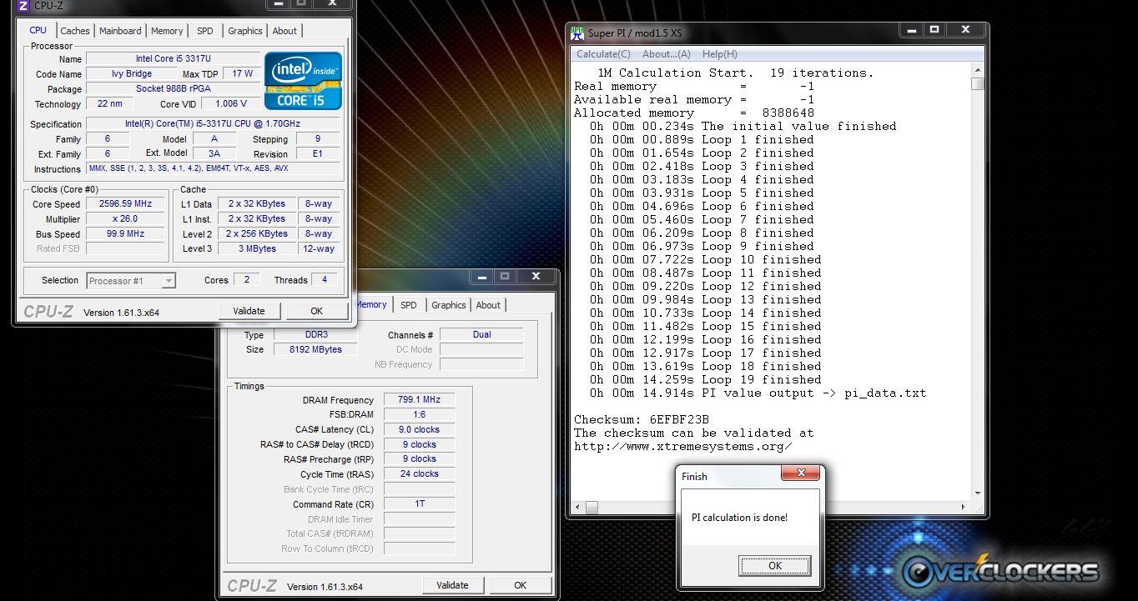
Task: Click the Super PI horizontal scrollbar left arrow
Action: (x=578, y=507)
